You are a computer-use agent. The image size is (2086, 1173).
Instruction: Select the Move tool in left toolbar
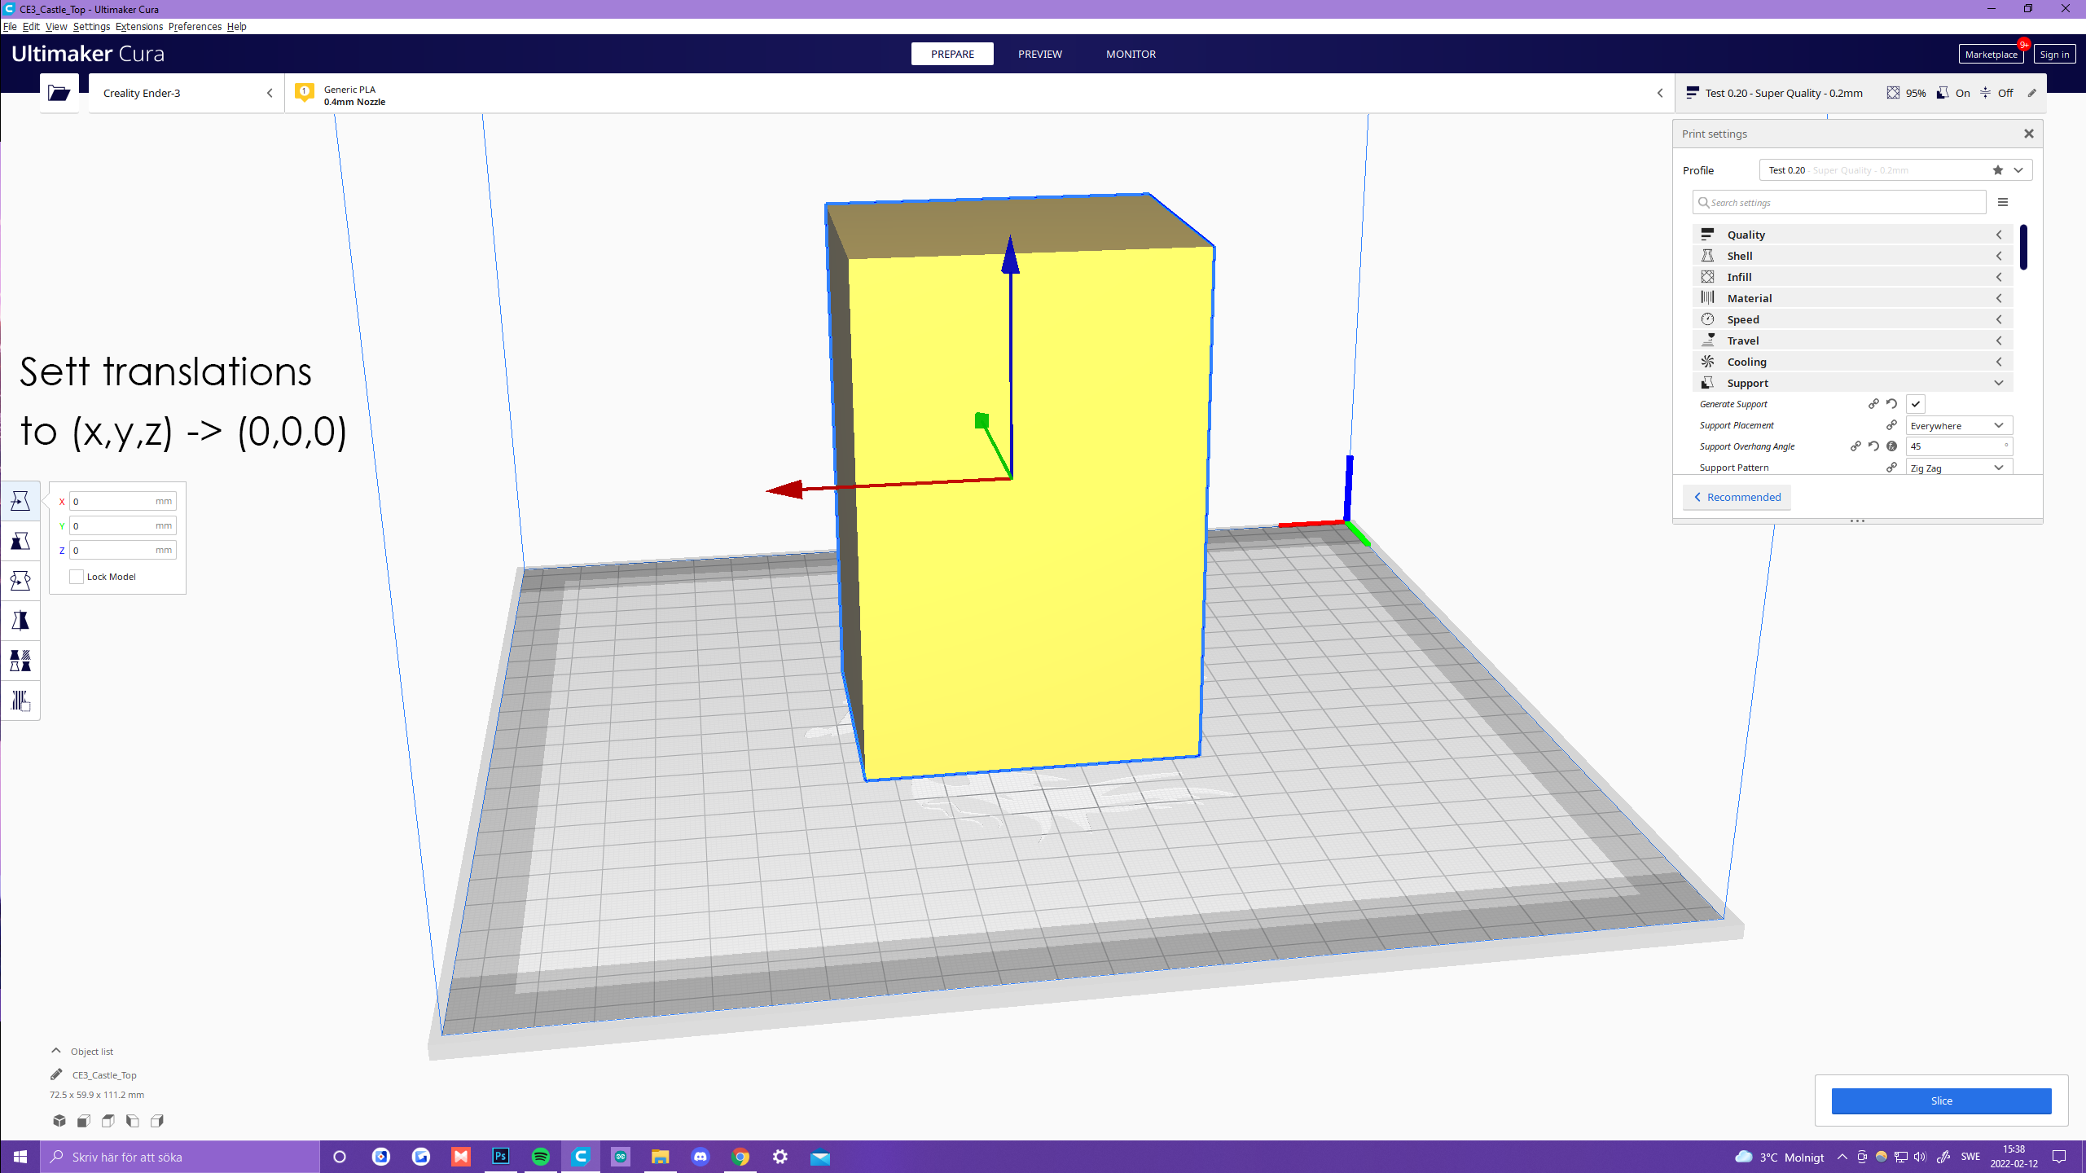click(x=20, y=501)
